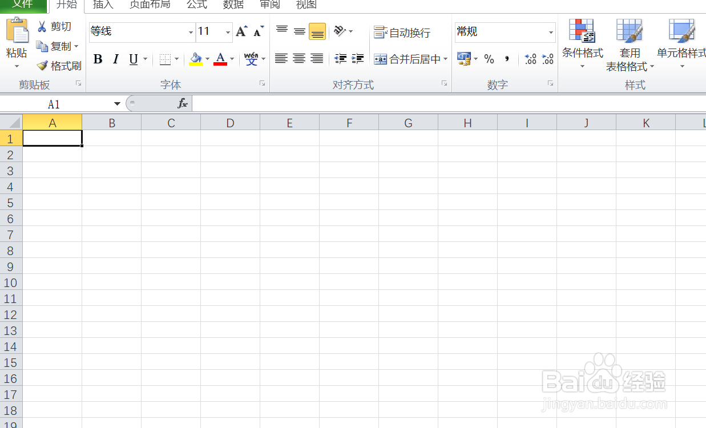This screenshot has width=706, height=428.
Task: Open the font name dropdown
Action: 190,33
